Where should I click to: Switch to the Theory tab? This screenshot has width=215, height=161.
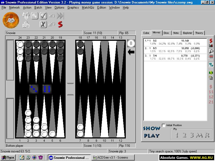[199, 33]
